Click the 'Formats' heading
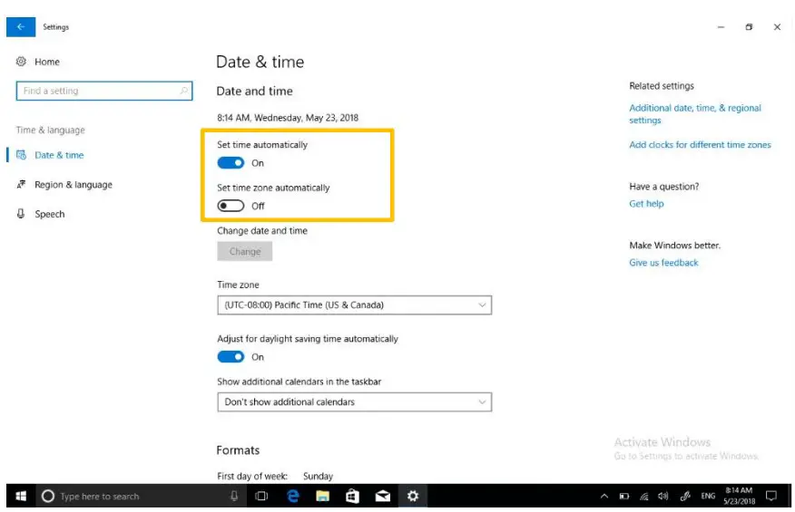795x512 pixels. pos(238,450)
